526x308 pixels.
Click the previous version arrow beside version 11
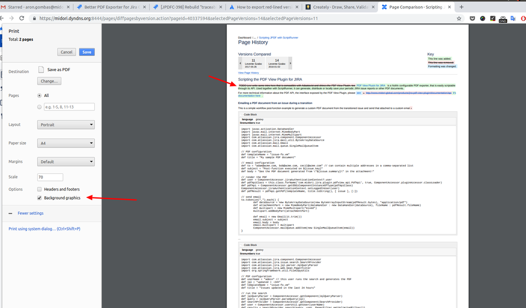pos(240,63)
